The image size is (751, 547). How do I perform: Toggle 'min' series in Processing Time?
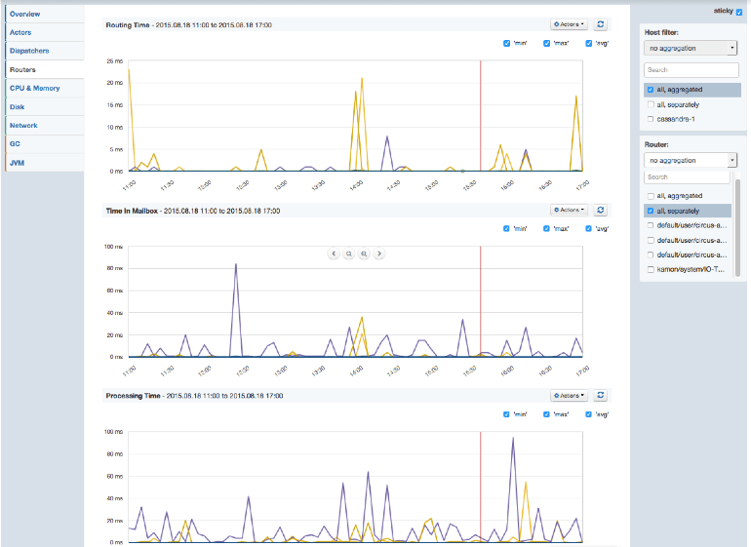pyautogui.click(x=506, y=414)
